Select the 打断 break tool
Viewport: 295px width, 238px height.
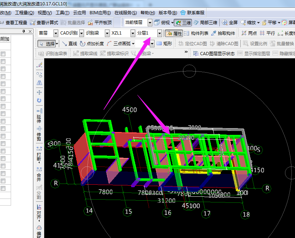click(39, 154)
